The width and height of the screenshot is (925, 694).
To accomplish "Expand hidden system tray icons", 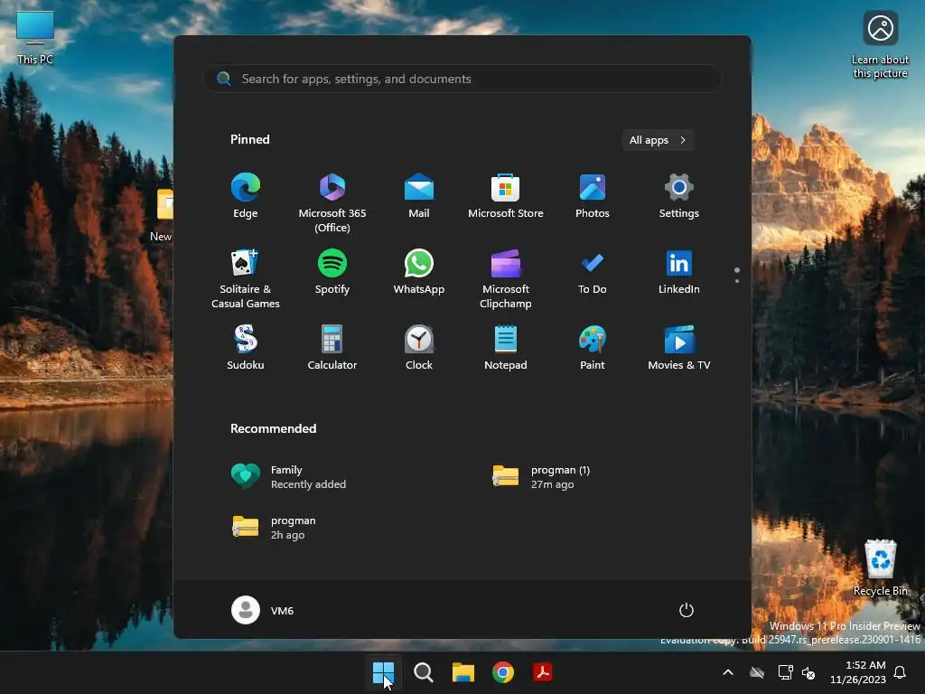I will pyautogui.click(x=728, y=672).
